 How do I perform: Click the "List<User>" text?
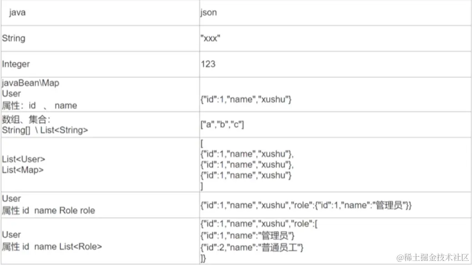click(x=24, y=160)
